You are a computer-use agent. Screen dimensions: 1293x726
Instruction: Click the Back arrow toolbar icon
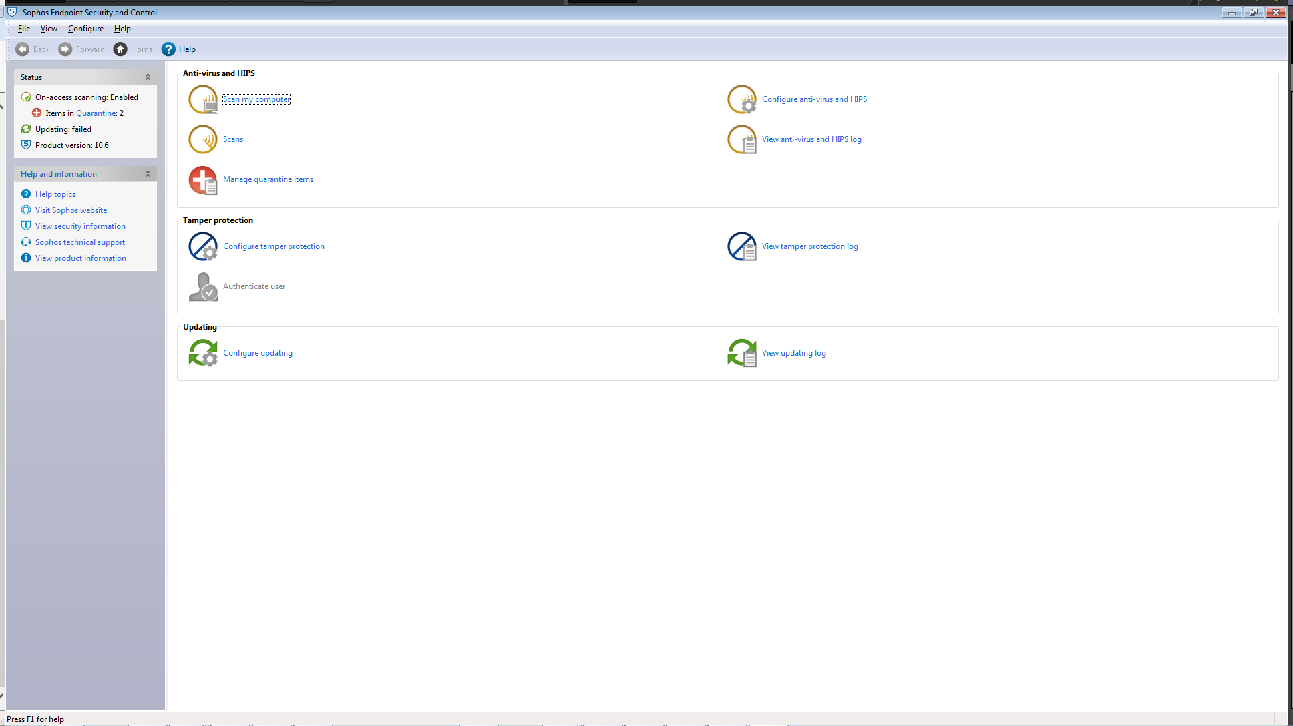point(23,49)
